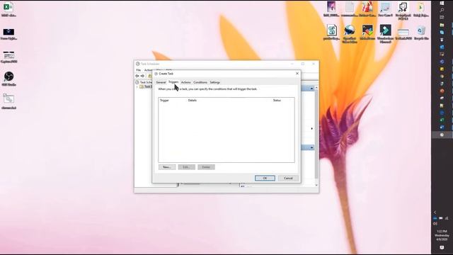This screenshot has width=453, height=255.
Task: Confirm the Create Task dialog with OK
Action: pos(265,178)
